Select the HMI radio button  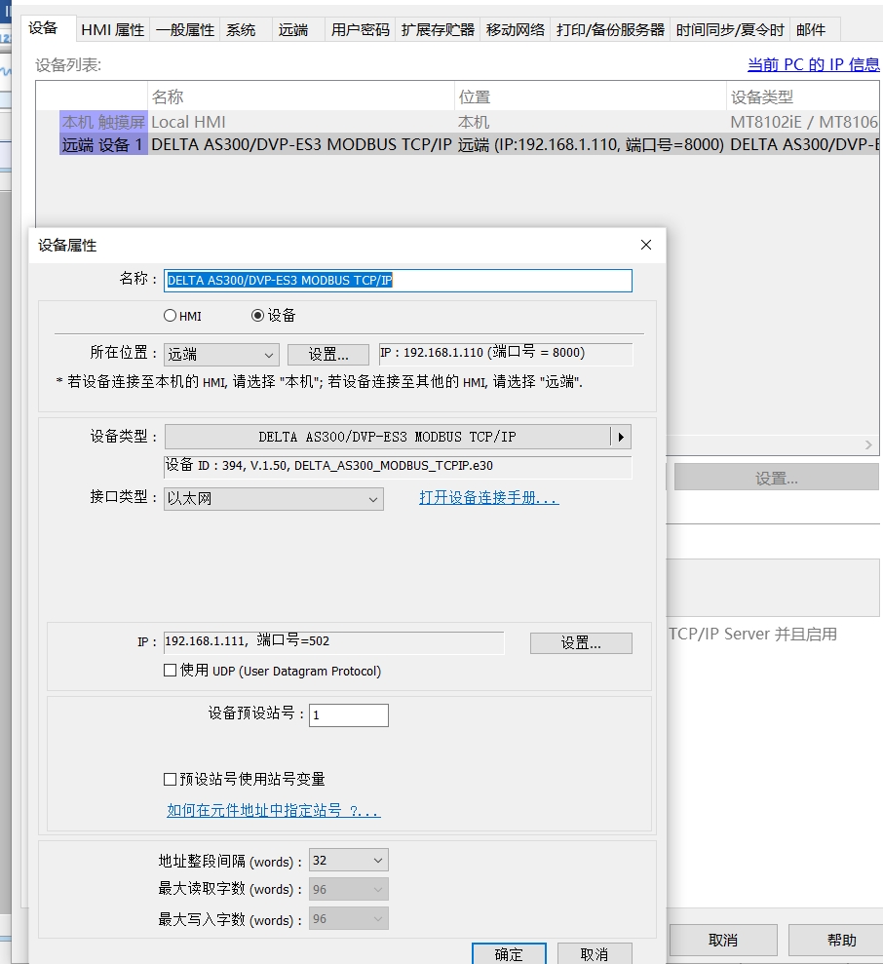pyautogui.click(x=171, y=316)
